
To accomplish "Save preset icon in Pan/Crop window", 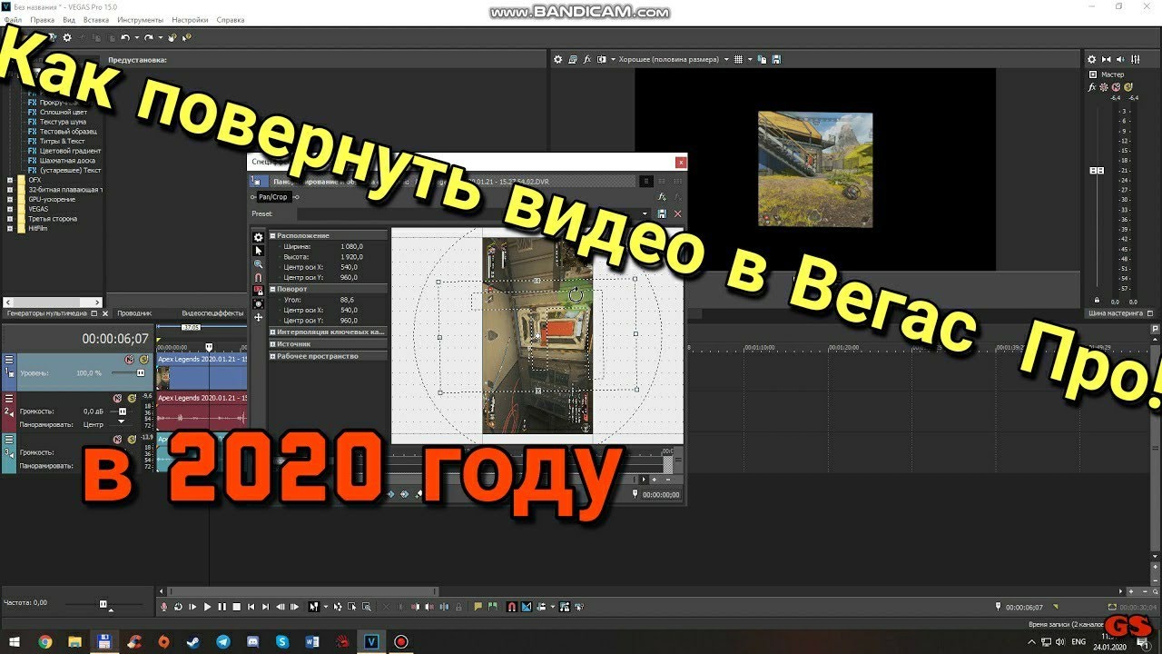I will click(662, 214).
